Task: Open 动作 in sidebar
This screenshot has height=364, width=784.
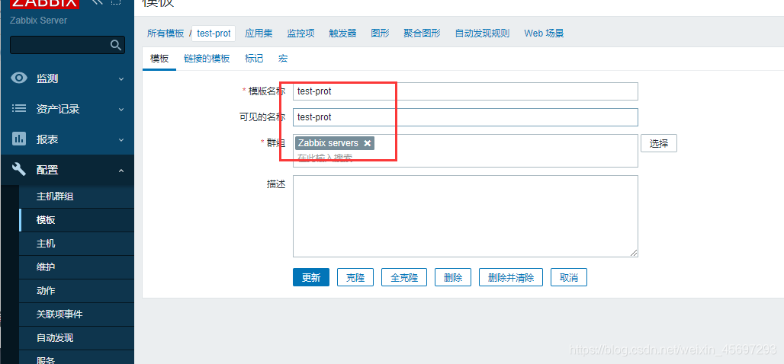Action: point(46,291)
